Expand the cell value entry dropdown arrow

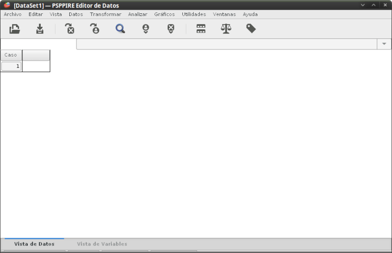coord(384,44)
